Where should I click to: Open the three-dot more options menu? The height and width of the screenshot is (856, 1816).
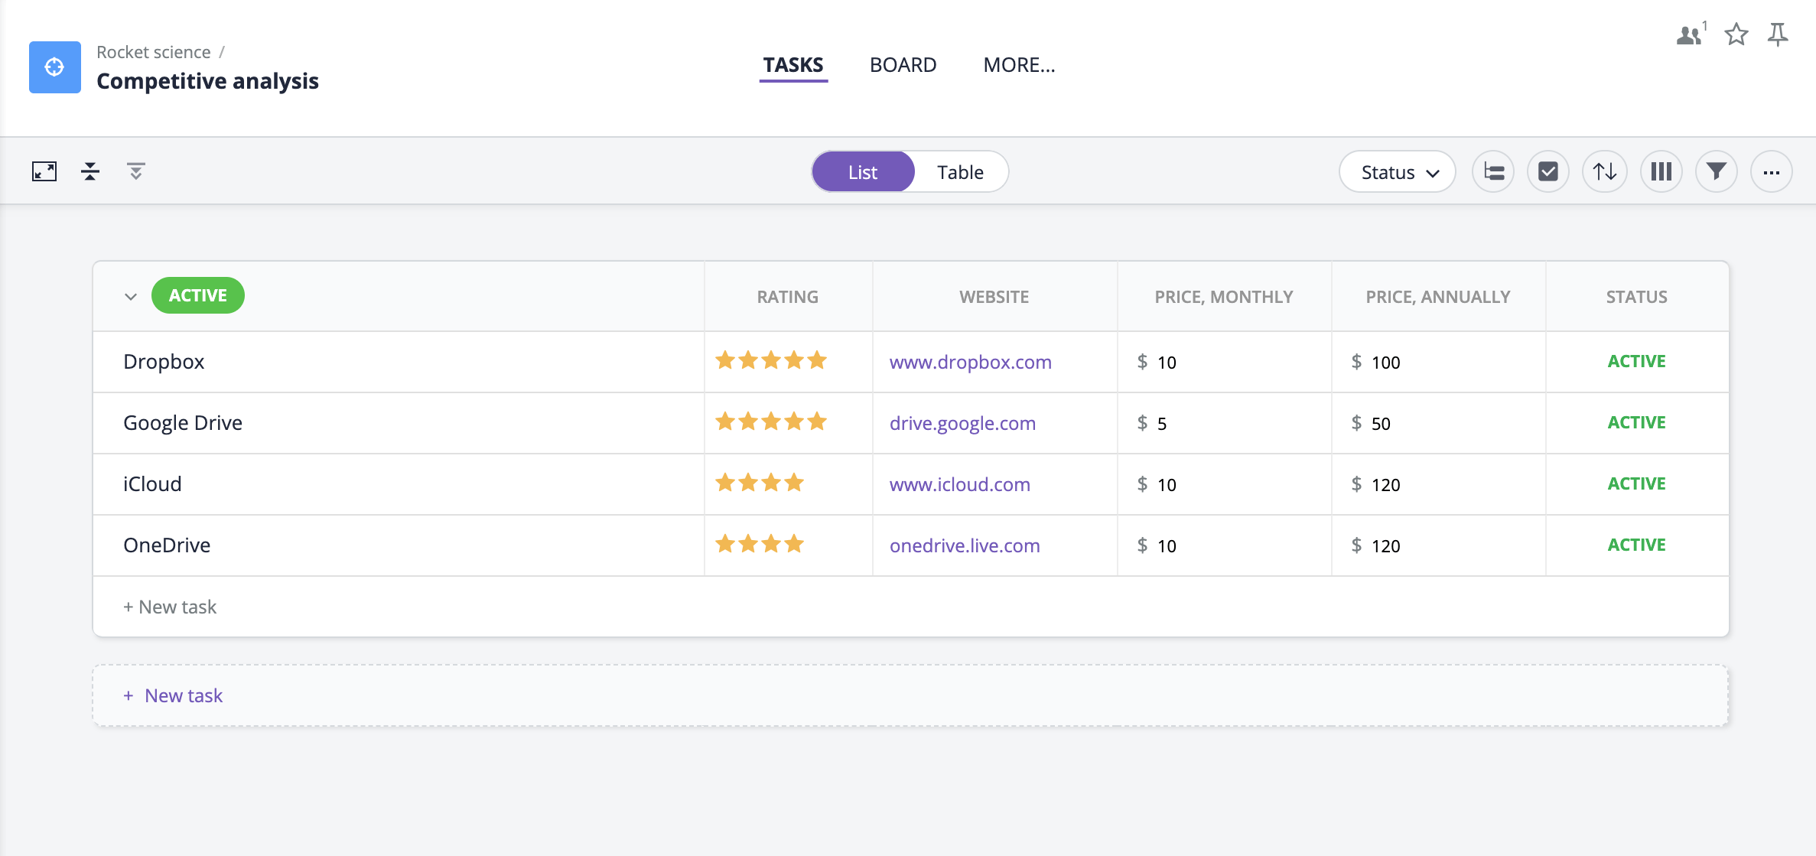click(1772, 172)
